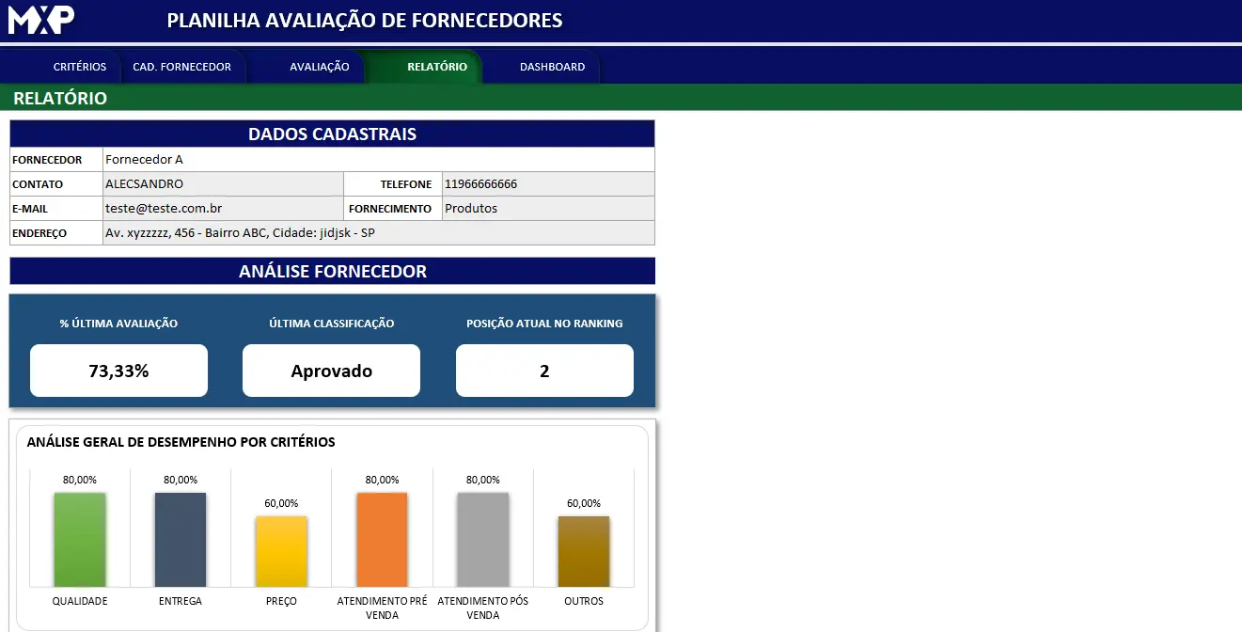Click the green Qualidade bar
Screen dimensions: 1242x632
tap(80, 540)
